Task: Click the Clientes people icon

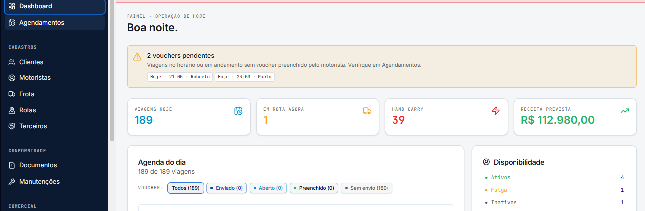Action: pyautogui.click(x=12, y=62)
